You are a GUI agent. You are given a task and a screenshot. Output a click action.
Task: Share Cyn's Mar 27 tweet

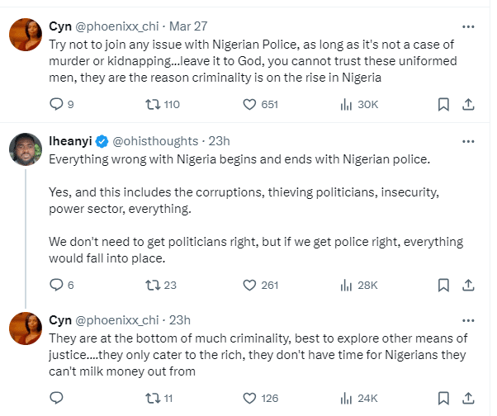point(467,105)
